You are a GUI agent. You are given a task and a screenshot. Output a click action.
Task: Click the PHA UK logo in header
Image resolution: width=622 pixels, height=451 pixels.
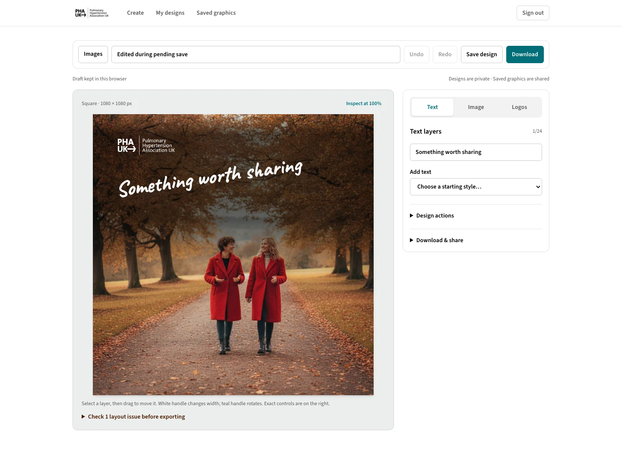tap(92, 13)
